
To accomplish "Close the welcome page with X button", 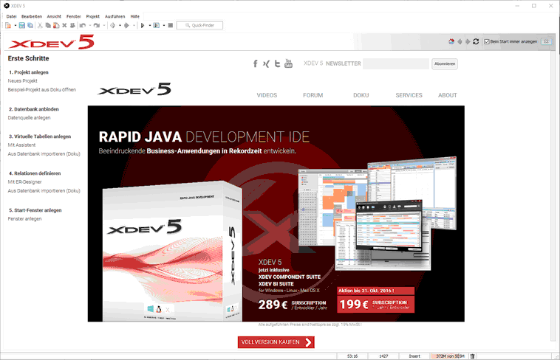I will 546,42.
